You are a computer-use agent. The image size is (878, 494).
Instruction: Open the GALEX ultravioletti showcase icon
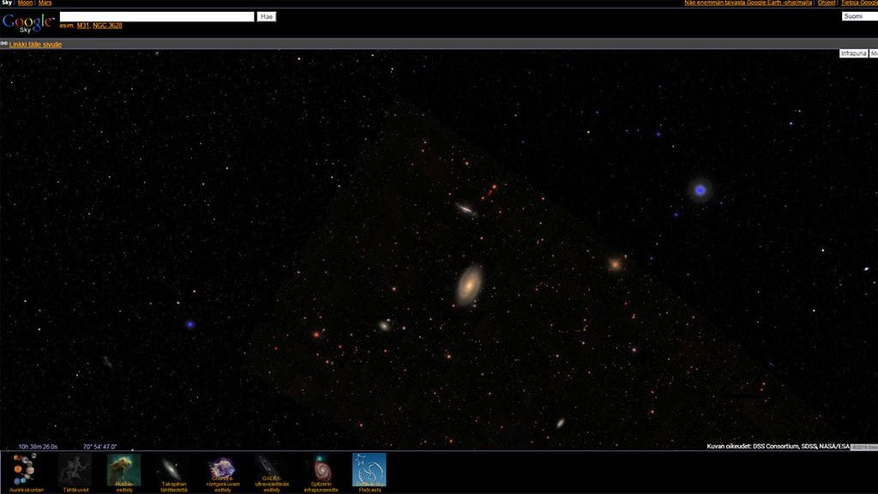pos(272,469)
